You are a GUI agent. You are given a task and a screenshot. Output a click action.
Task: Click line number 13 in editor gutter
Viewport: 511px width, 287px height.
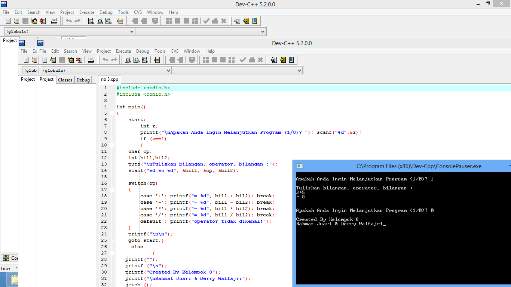(104, 164)
